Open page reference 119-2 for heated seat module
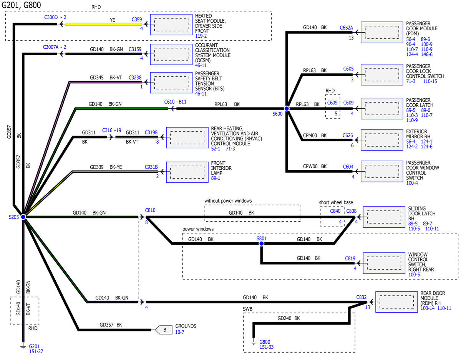The image size is (461, 356). tap(201, 36)
